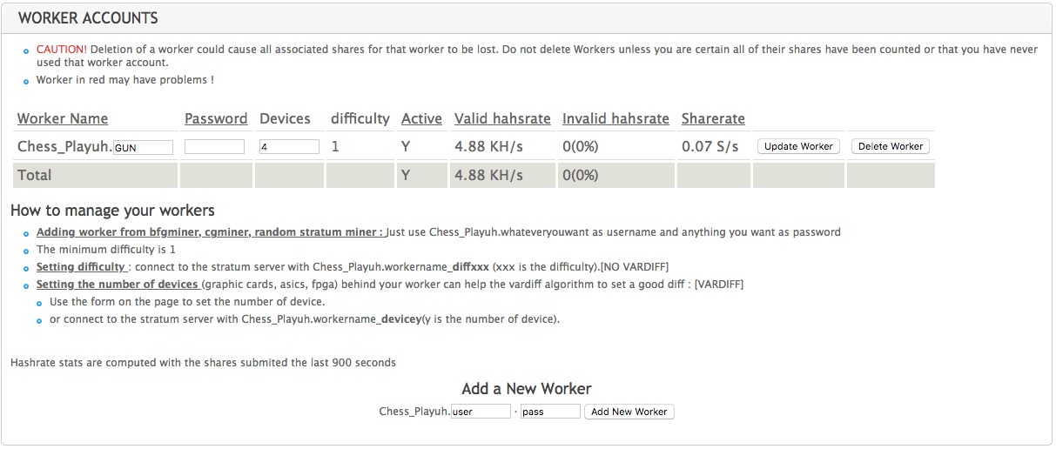Focus the new worker 'user' field
This screenshot has width=1056, height=449.
click(481, 412)
